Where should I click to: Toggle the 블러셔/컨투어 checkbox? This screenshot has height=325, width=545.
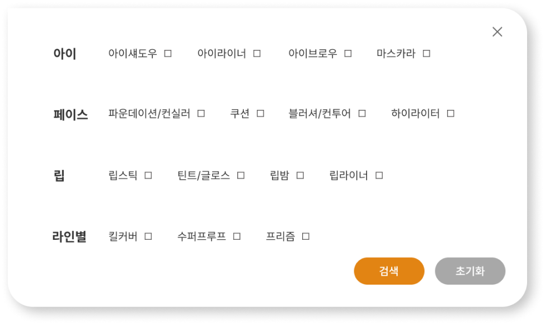(x=362, y=113)
